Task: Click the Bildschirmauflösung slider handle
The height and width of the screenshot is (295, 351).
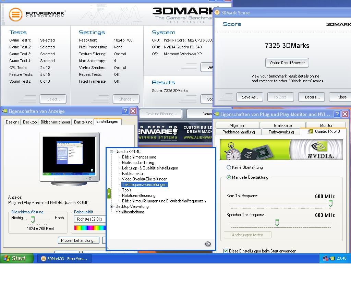Action: pyautogui.click(x=33, y=219)
